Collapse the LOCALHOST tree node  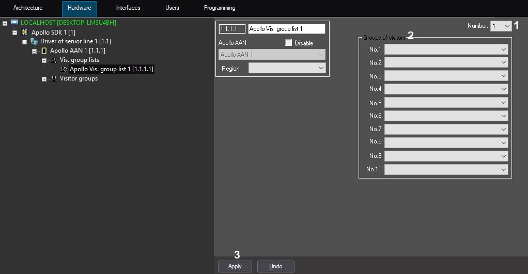pos(5,23)
